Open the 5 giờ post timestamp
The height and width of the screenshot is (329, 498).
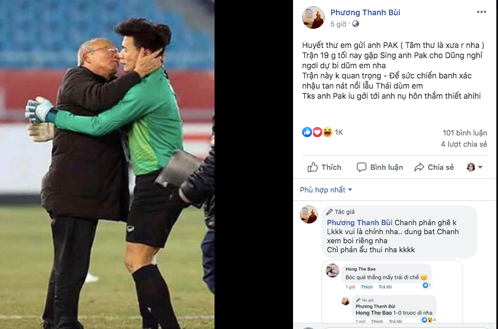[338, 24]
